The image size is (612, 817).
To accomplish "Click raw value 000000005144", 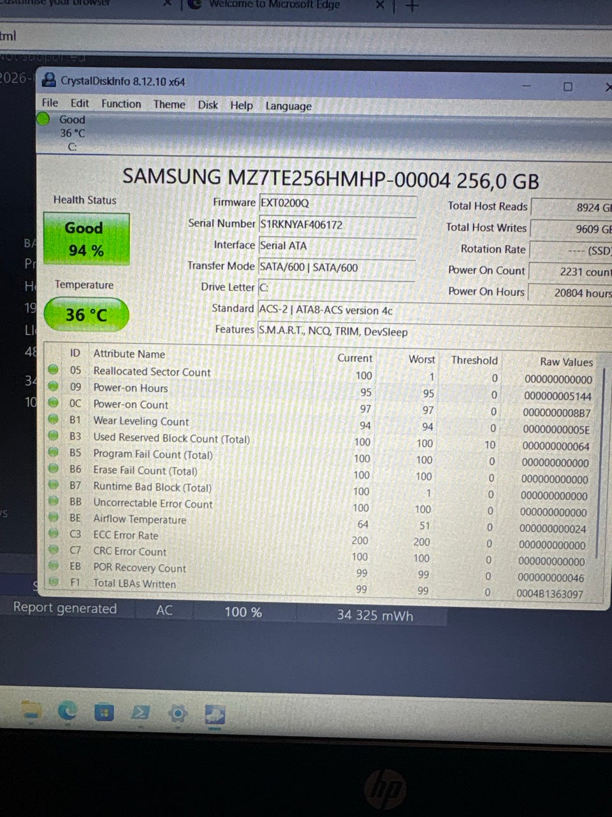I will [x=558, y=396].
